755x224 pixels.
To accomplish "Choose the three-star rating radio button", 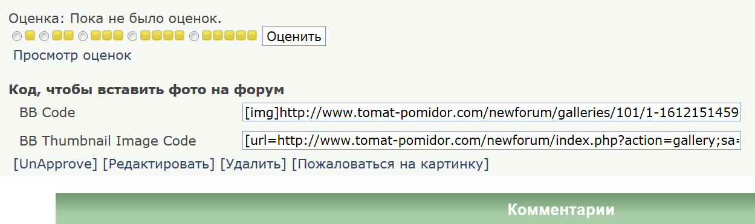I will (83, 36).
